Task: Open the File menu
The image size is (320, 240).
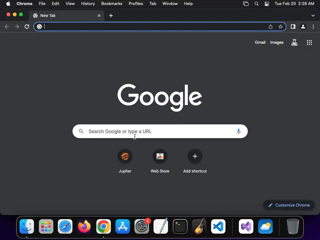Action: pos(42,4)
